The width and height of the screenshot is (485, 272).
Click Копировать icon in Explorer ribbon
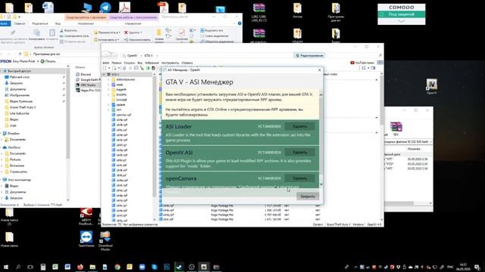coord(36,35)
